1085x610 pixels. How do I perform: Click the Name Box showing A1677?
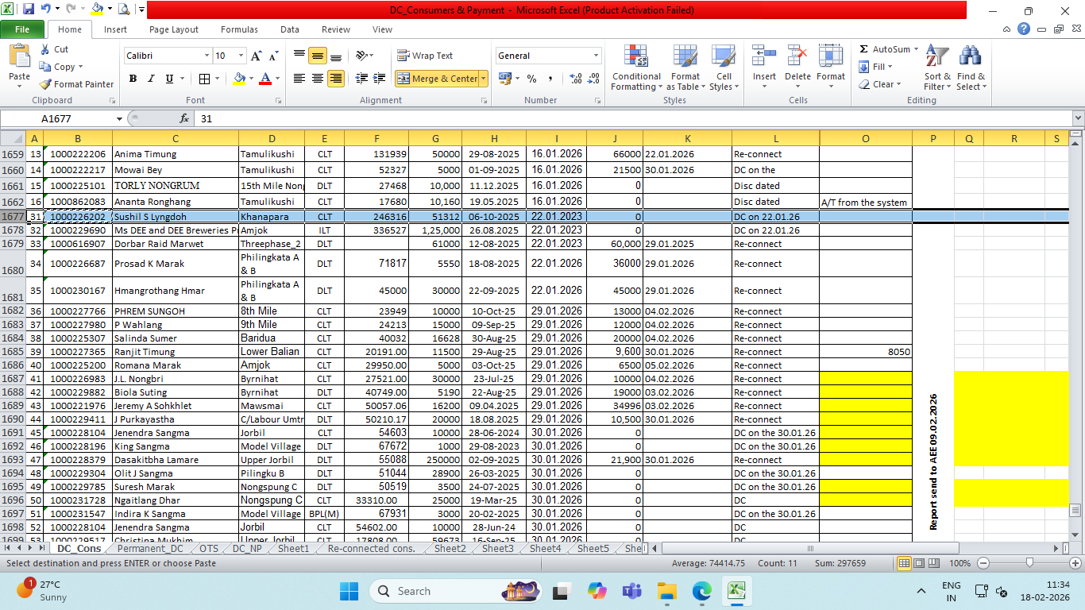point(56,118)
